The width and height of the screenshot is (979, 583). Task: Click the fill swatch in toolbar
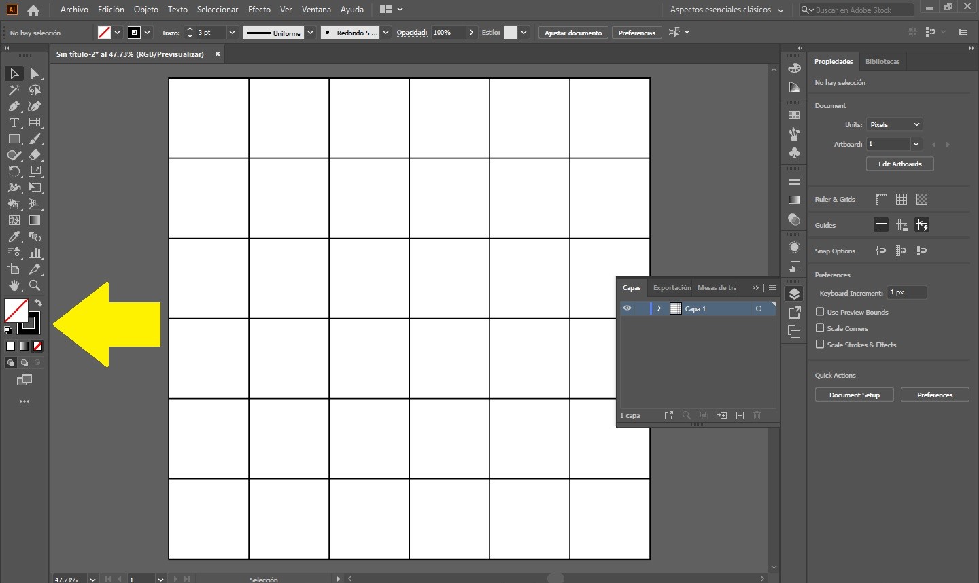[x=16, y=311]
